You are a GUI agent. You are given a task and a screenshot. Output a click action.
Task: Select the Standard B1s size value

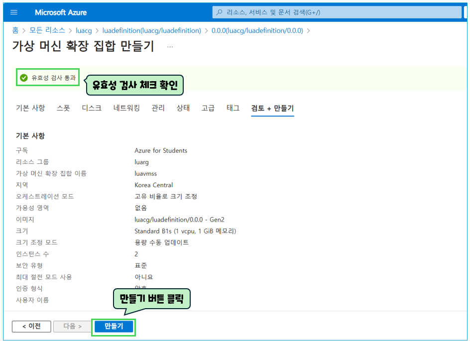tap(185, 231)
